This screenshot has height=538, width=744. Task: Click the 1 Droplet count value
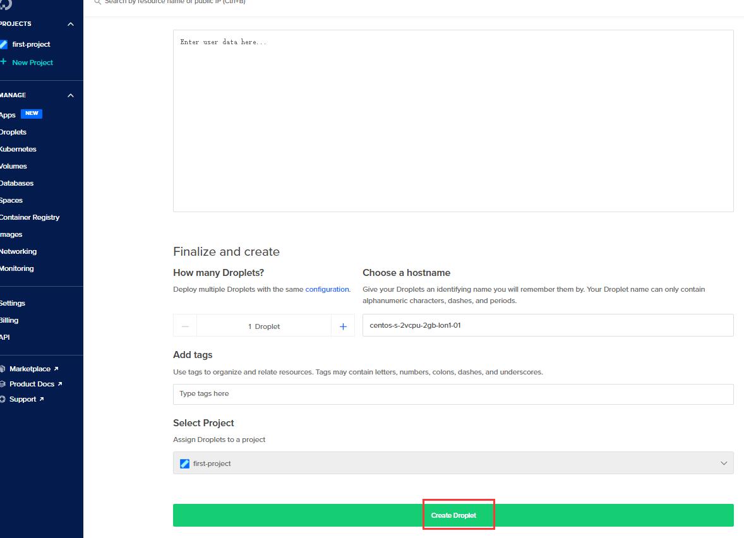[x=264, y=326]
